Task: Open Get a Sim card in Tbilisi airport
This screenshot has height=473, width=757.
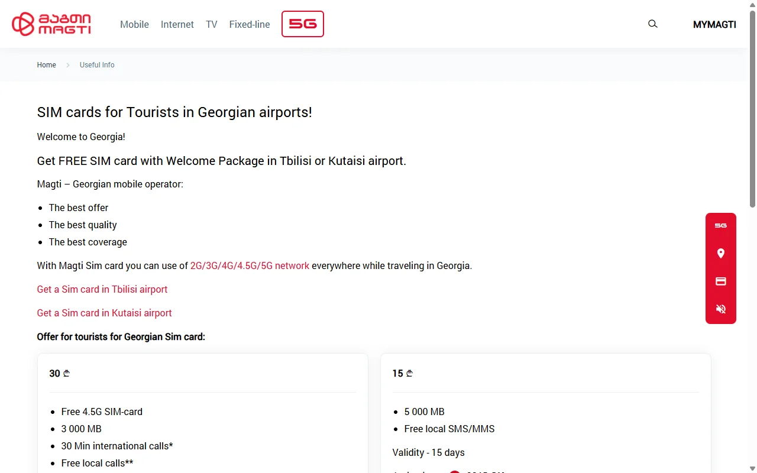Action: 102,289
